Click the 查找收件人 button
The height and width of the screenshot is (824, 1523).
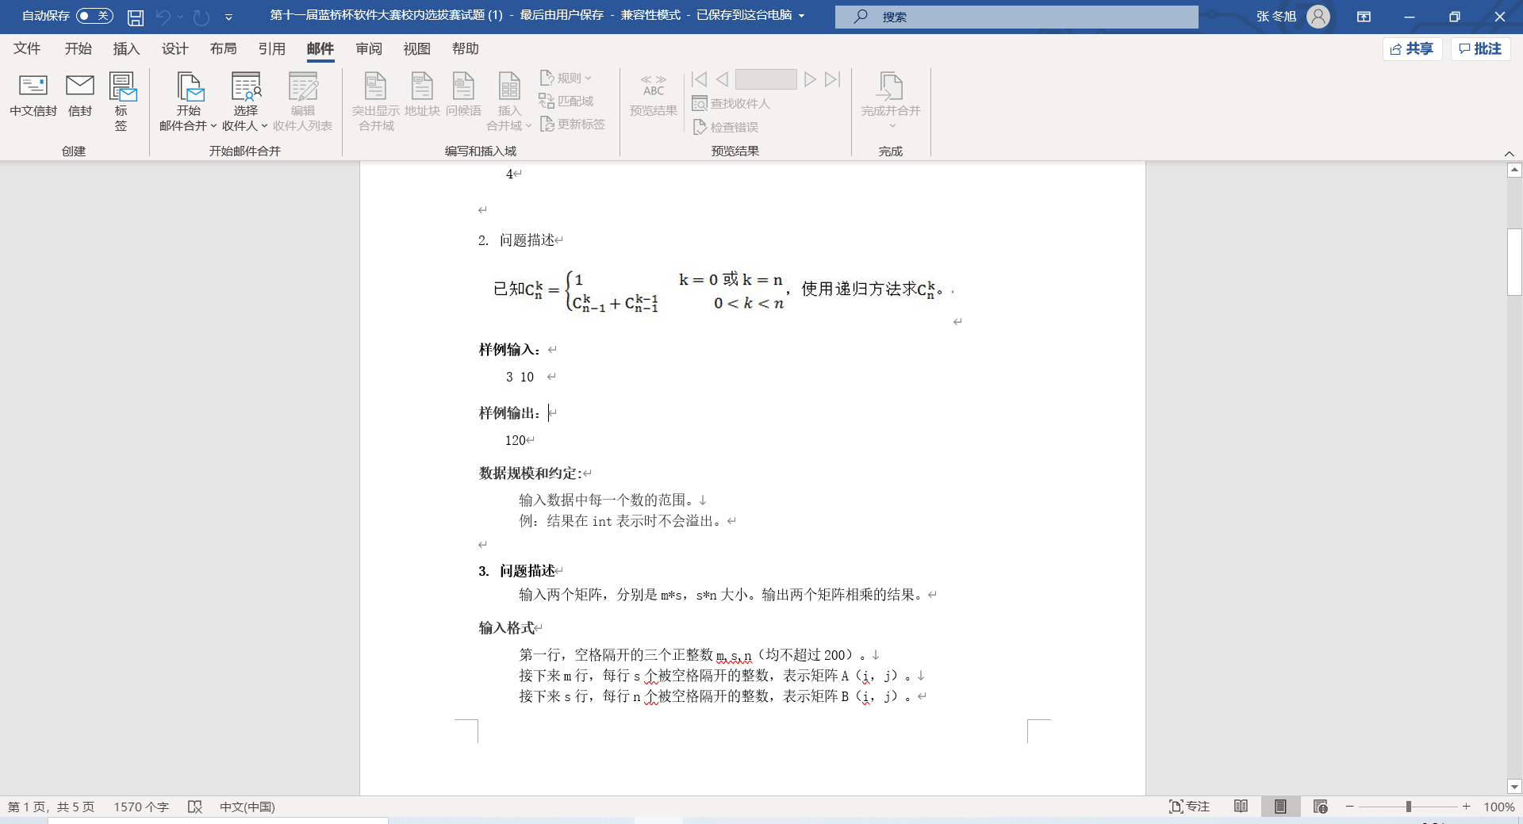pos(731,103)
